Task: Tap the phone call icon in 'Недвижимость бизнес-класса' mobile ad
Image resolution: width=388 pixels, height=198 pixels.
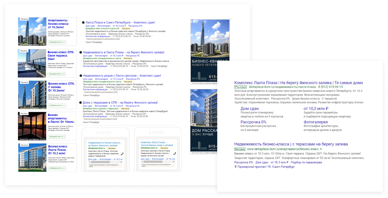Action: point(122,154)
